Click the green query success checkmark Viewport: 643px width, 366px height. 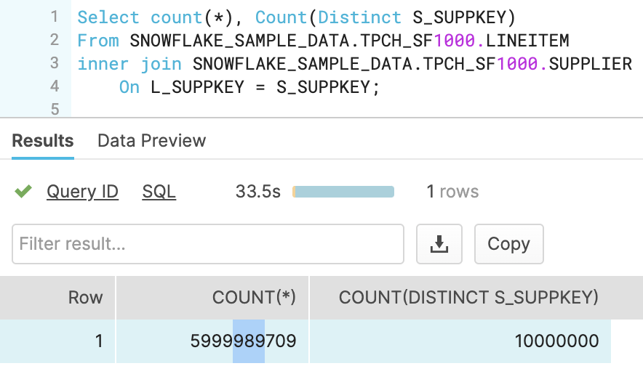(x=23, y=191)
